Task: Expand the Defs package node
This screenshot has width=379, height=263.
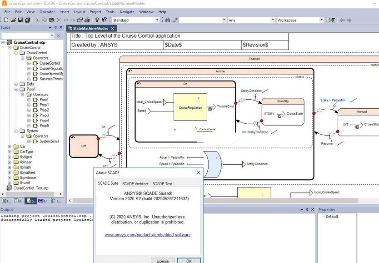Action: pos(16,84)
